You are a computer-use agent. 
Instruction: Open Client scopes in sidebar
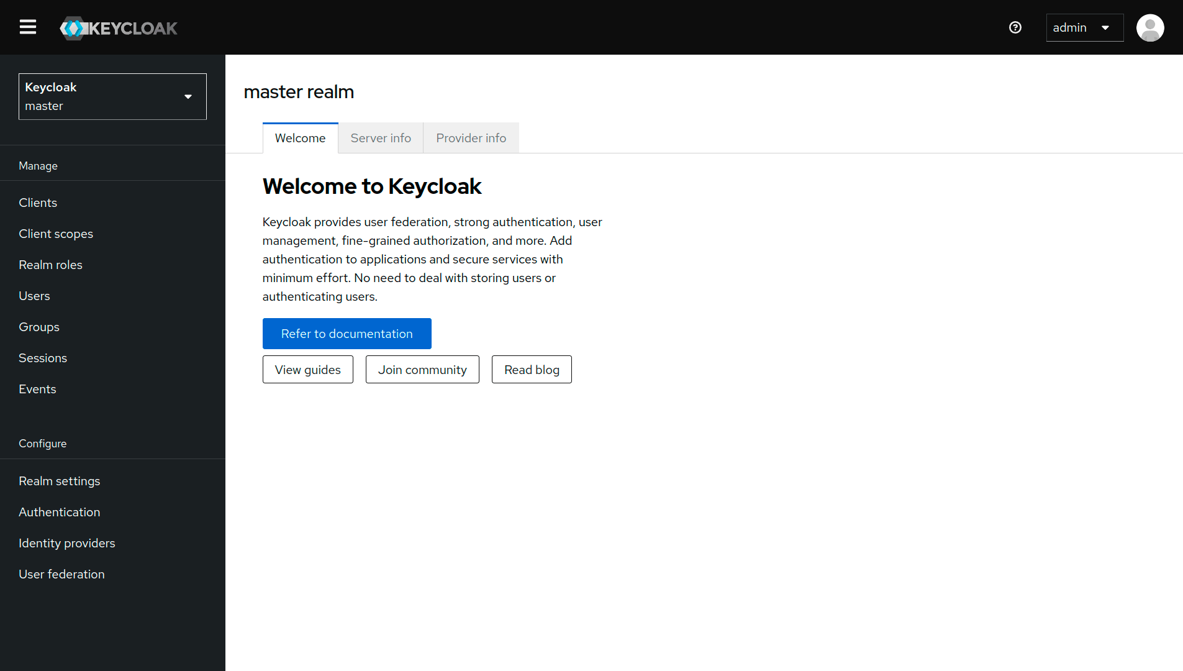pyautogui.click(x=56, y=234)
